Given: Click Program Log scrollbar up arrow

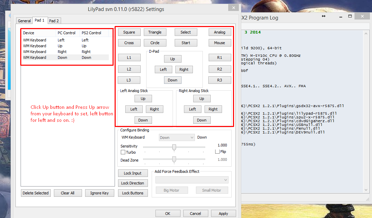Looking at the screenshot, I should [x=366, y=34].
